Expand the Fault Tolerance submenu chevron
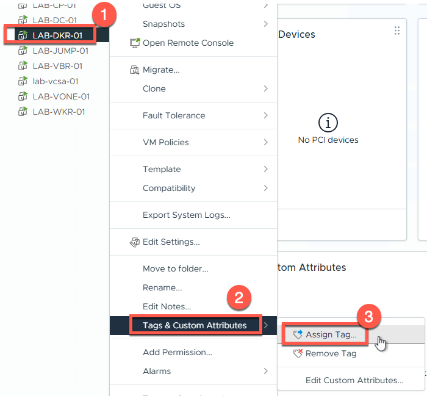427x396 pixels. point(266,115)
